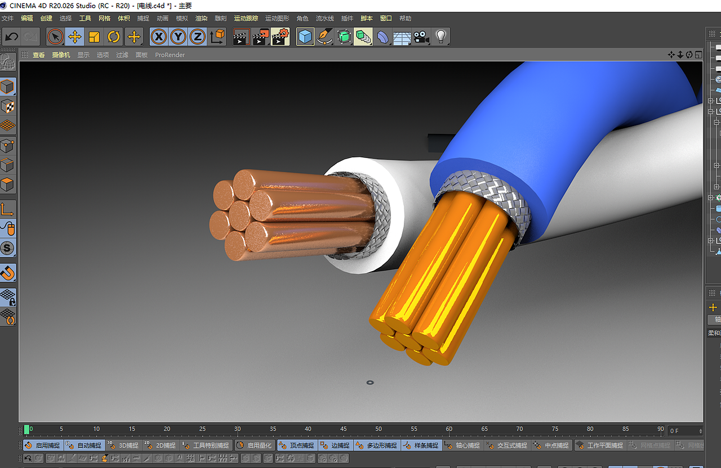Toggle 边捕捉 edge snap
The width and height of the screenshot is (721, 468).
(336, 445)
